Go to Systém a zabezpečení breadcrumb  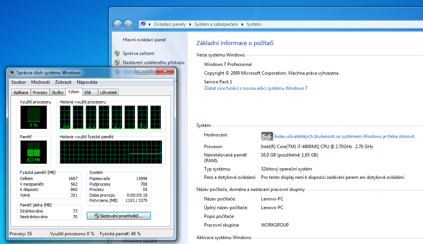pyautogui.click(x=216, y=24)
